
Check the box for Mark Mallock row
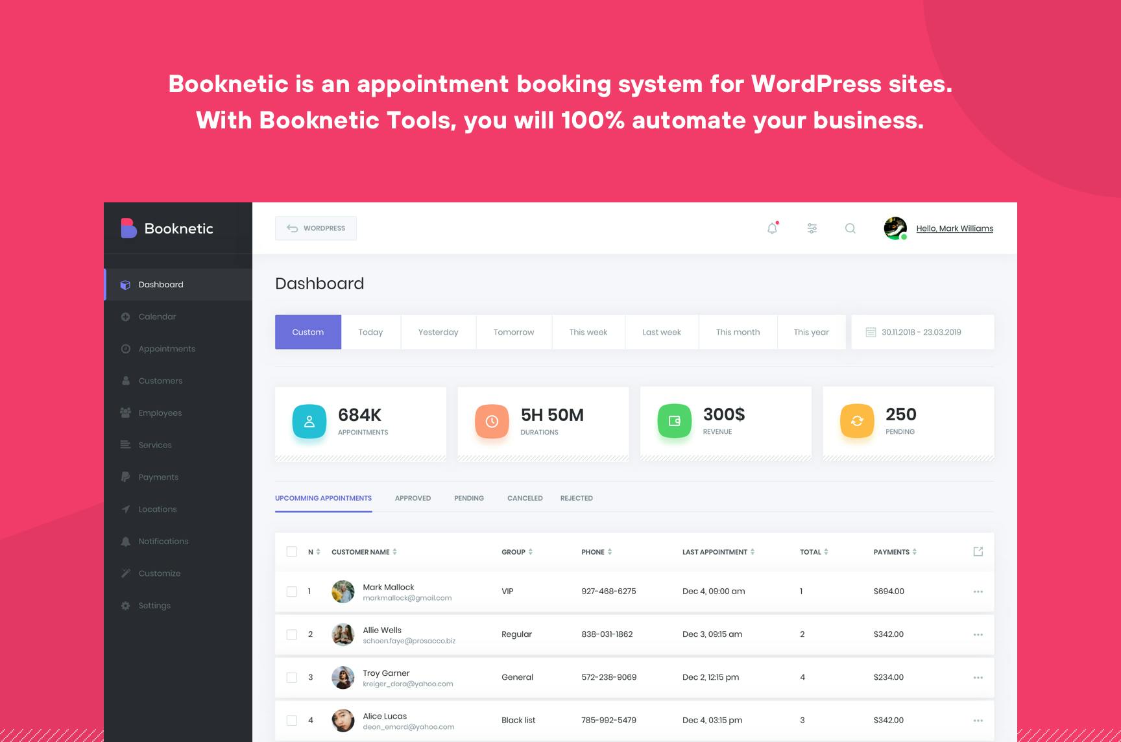click(292, 592)
